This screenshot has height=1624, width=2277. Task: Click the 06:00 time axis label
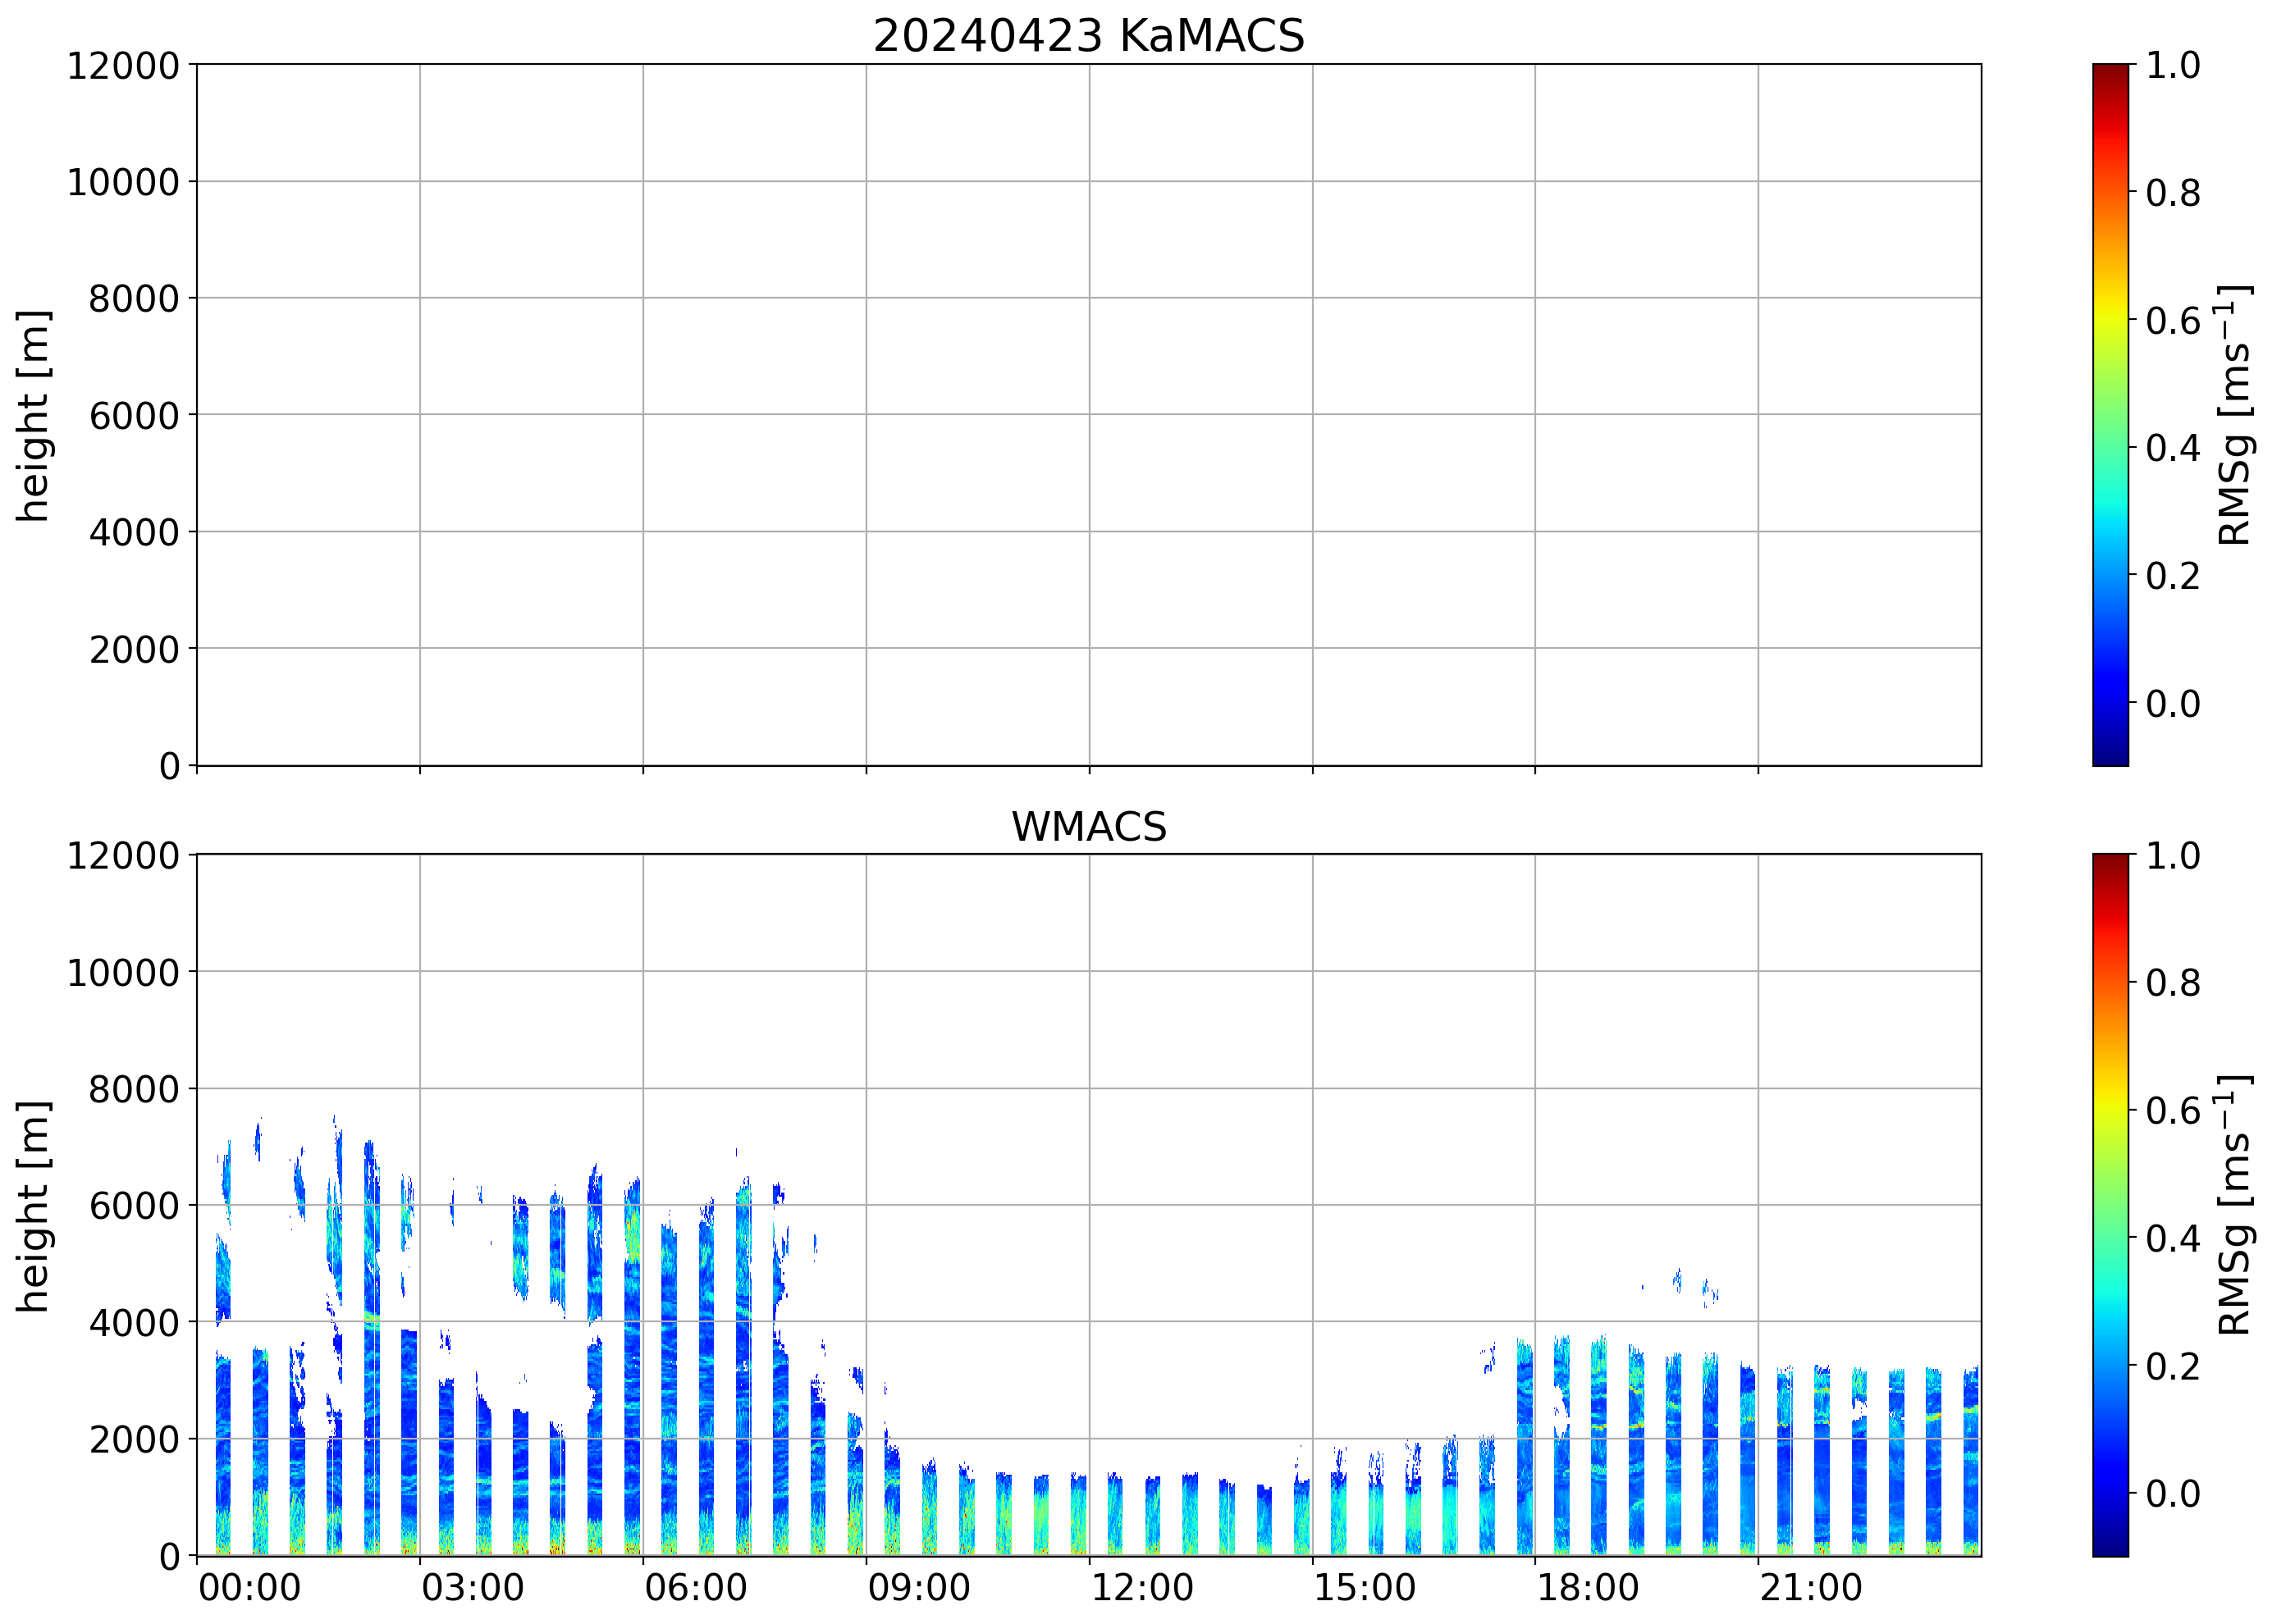coord(695,1588)
